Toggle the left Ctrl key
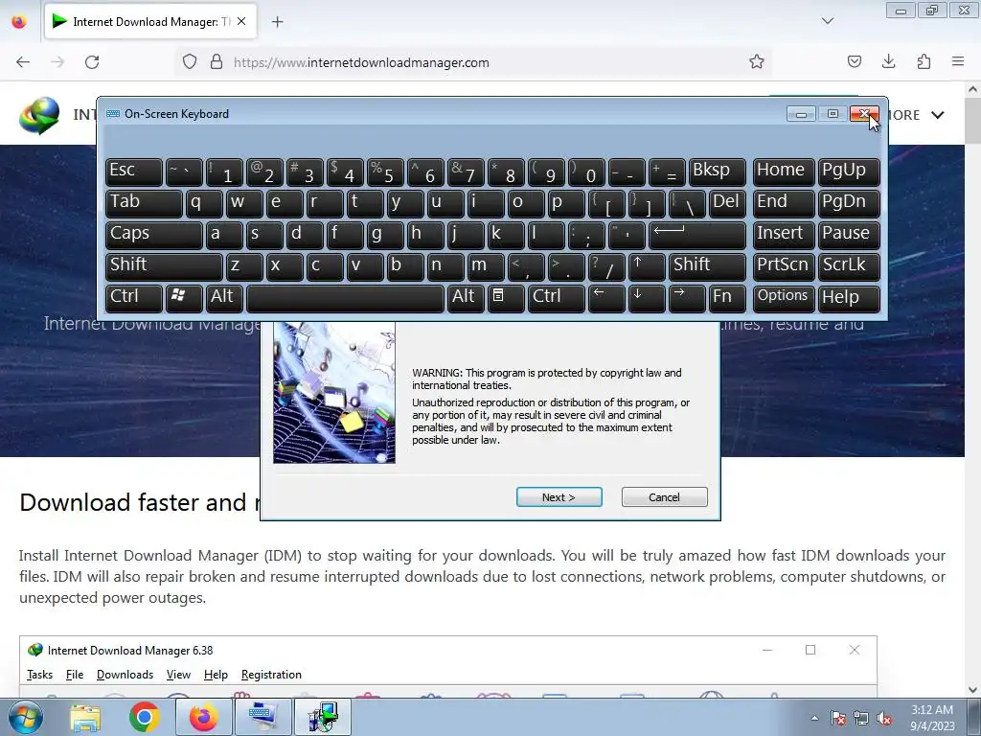The height and width of the screenshot is (736, 981). 134,297
